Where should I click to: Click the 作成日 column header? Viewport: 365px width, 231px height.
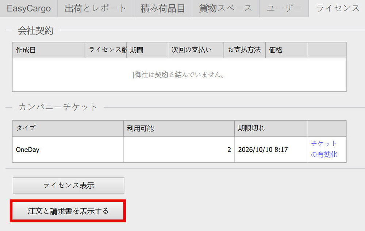(49, 50)
